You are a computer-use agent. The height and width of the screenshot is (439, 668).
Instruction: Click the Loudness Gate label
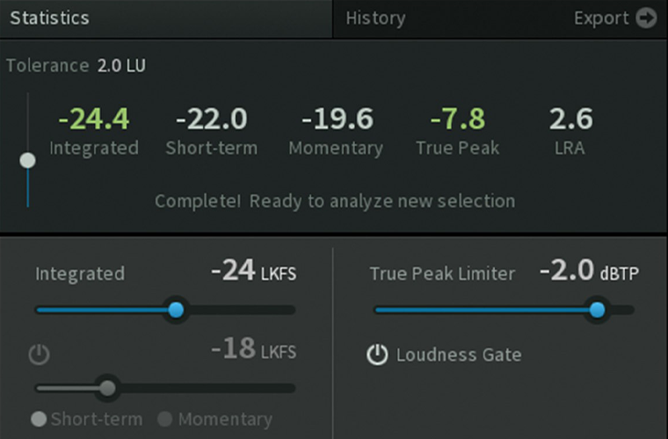click(459, 355)
